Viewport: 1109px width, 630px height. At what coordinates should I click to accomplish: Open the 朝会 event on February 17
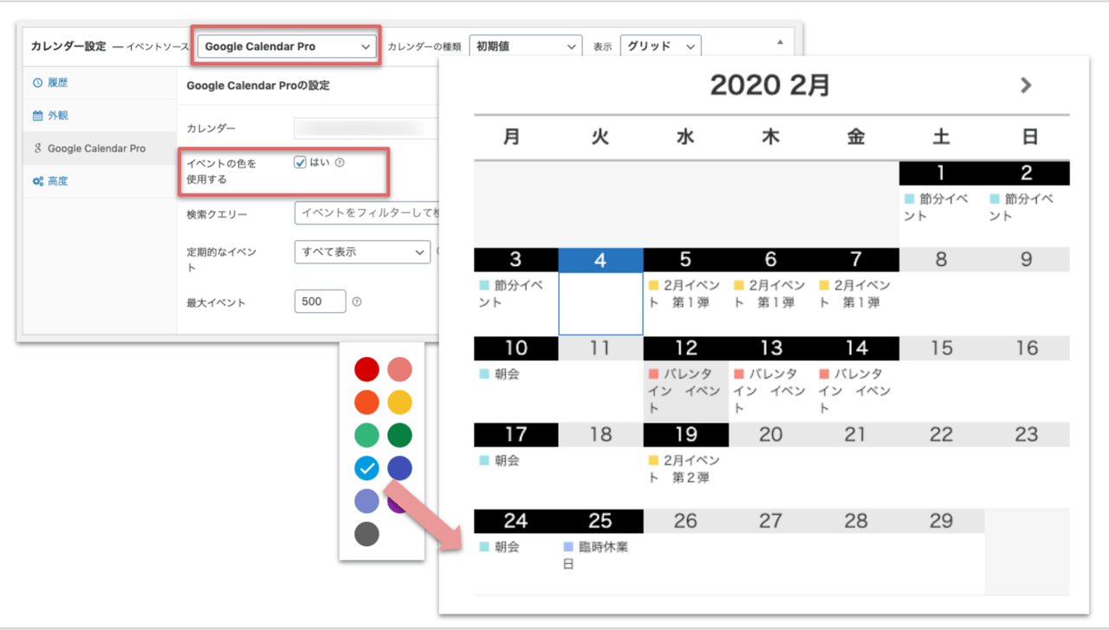point(500,461)
